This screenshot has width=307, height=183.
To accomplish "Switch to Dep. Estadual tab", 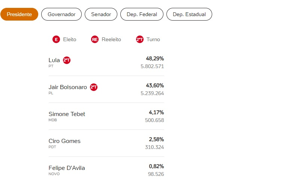I will (189, 14).
